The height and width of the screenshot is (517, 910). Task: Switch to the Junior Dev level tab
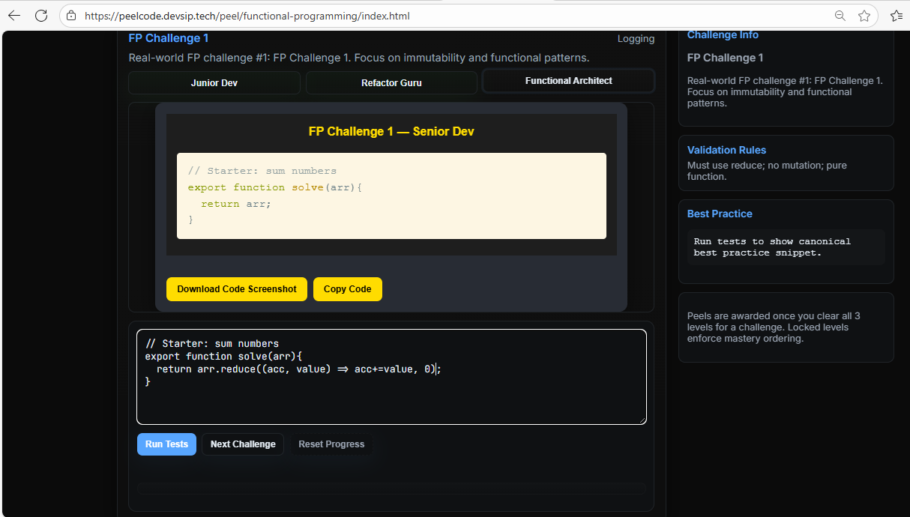[214, 82]
